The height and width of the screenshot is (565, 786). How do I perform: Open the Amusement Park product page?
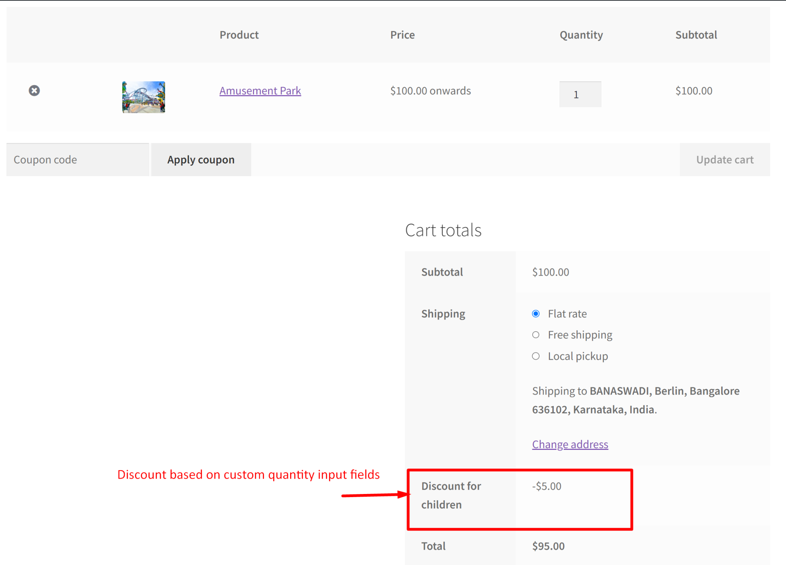pos(260,91)
